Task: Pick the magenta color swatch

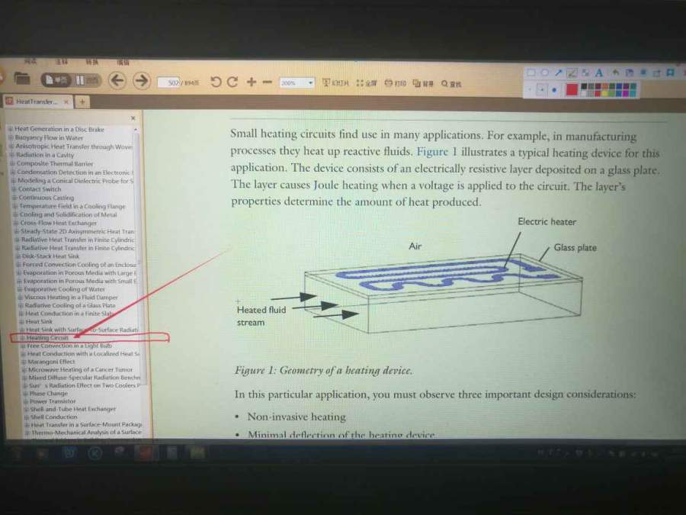Action: 626,93
